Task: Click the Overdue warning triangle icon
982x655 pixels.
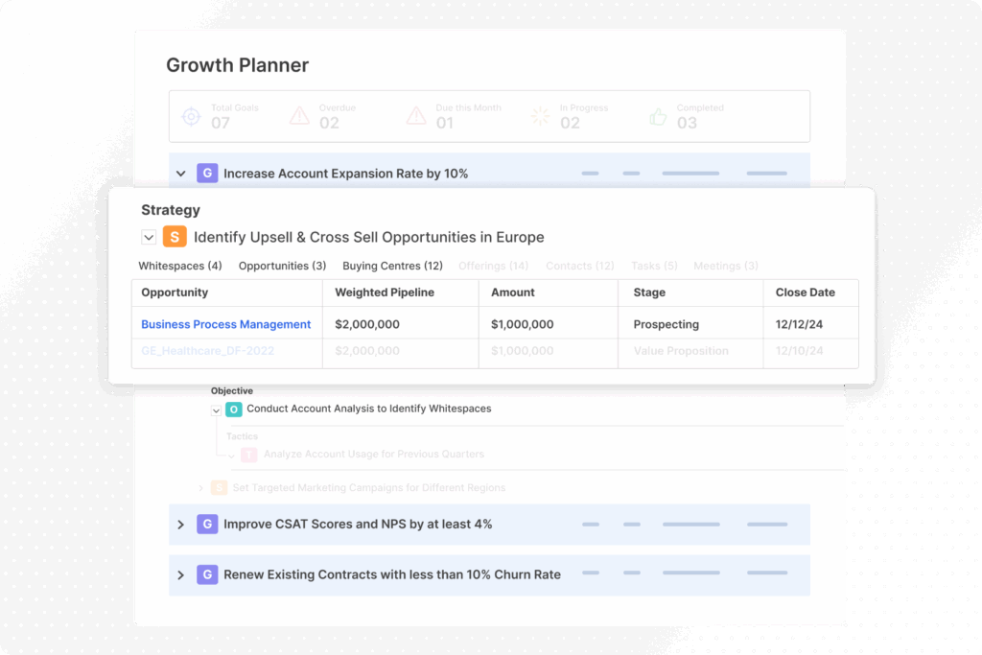Action: pyautogui.click(x=299, y=116)
